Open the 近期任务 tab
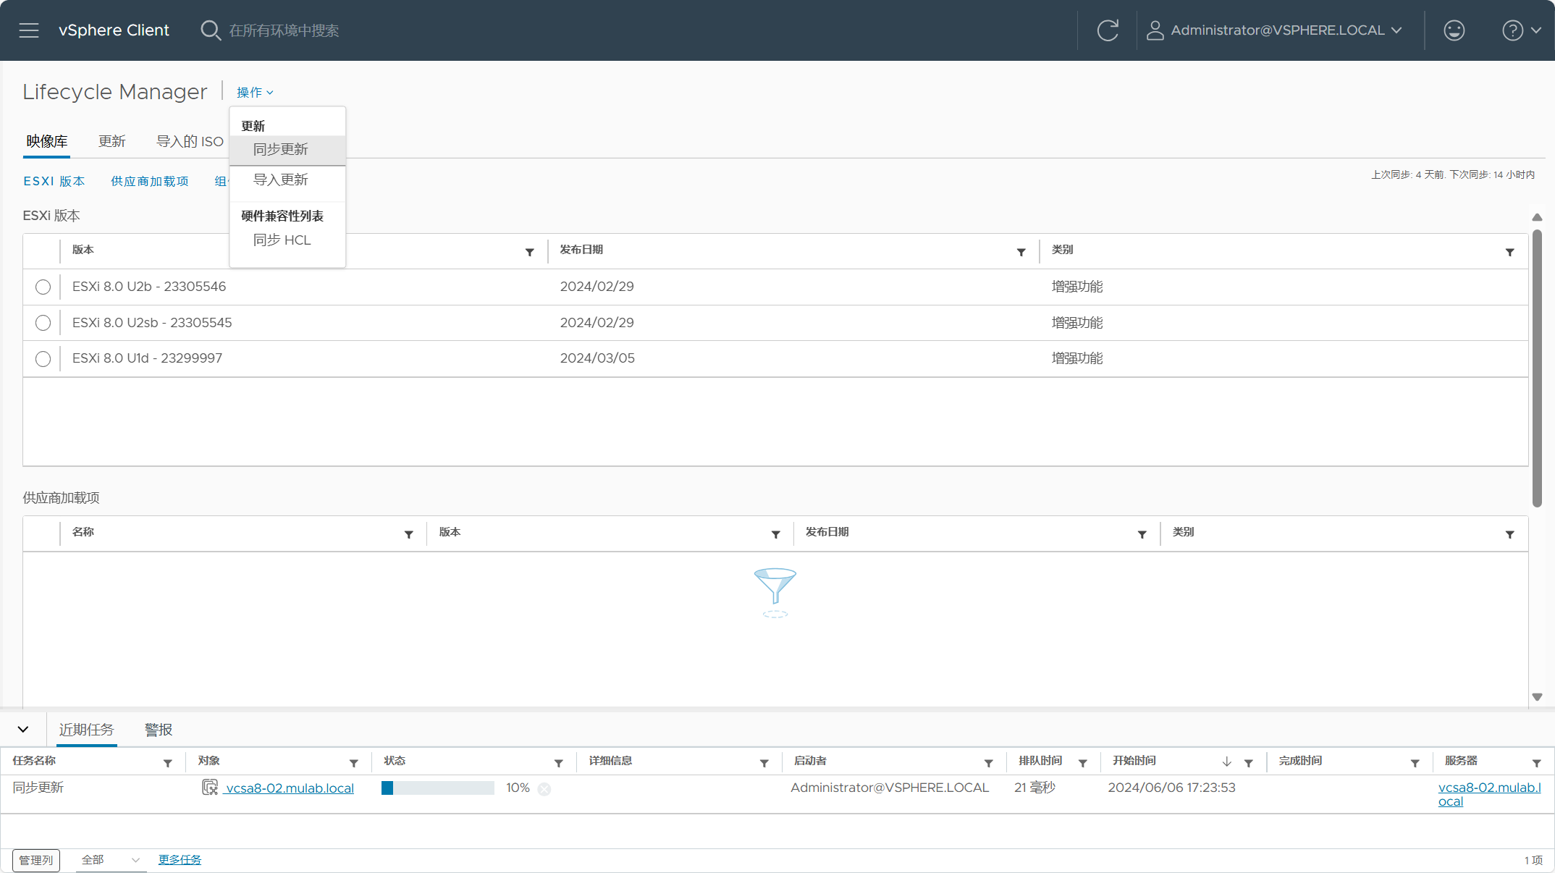Viewport: 1555px width, 873px height. (87, 730)
